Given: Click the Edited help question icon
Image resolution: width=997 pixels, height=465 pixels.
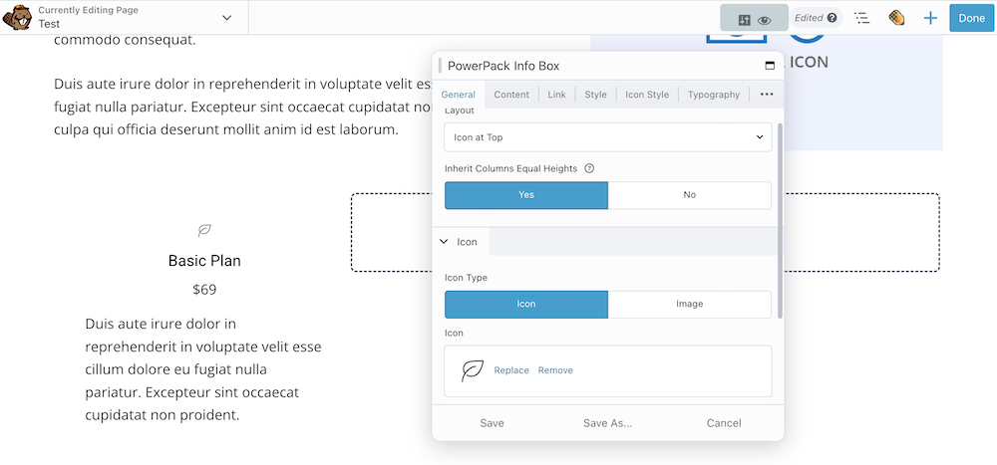Looking at the screenshot, I should coord(831,18).
